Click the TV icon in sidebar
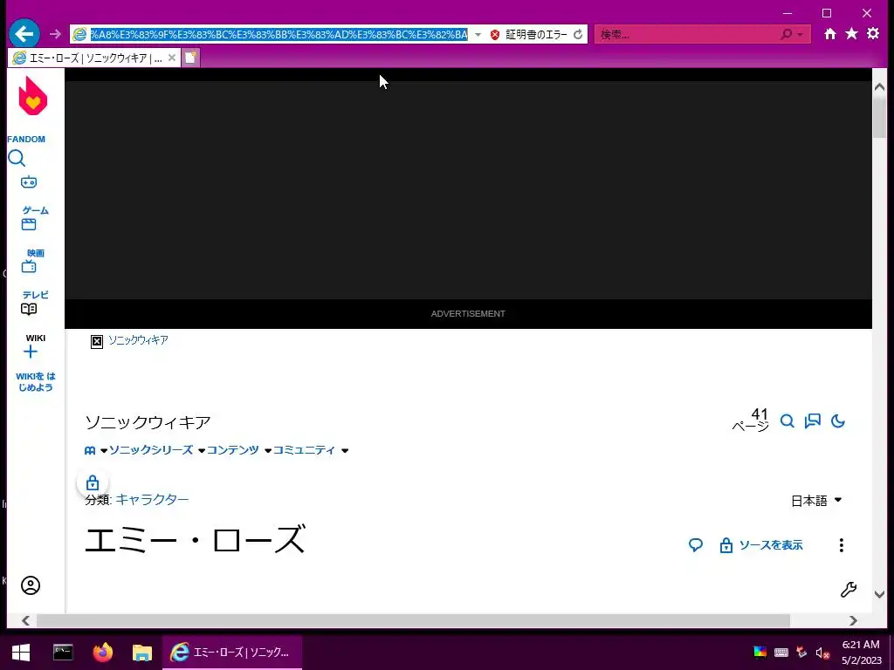 tap(29, 266)
